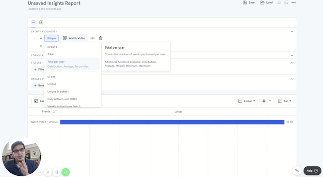This screenshot has width=323, height=177.
Task: Click the Watch Video event button
Action: point(74,38)
